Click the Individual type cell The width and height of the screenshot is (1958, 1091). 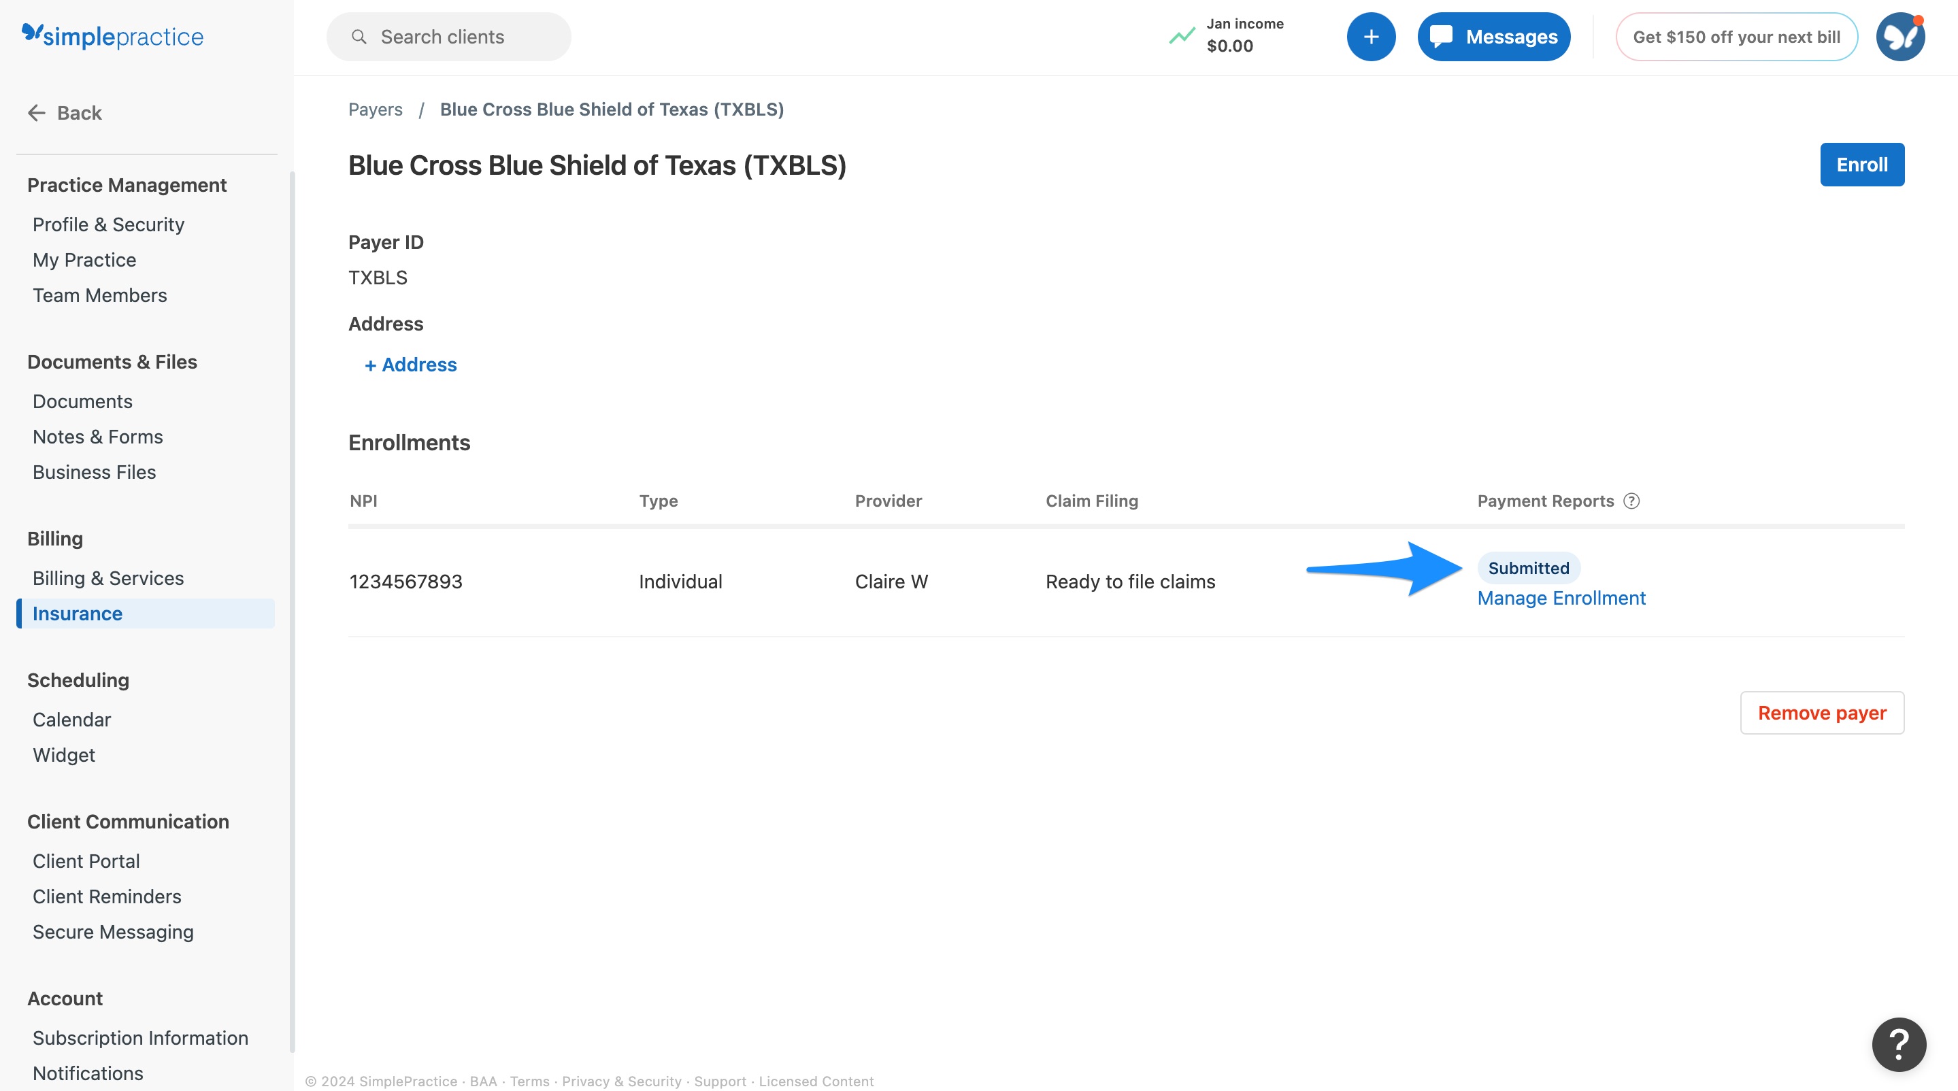[x=680, y=581]
